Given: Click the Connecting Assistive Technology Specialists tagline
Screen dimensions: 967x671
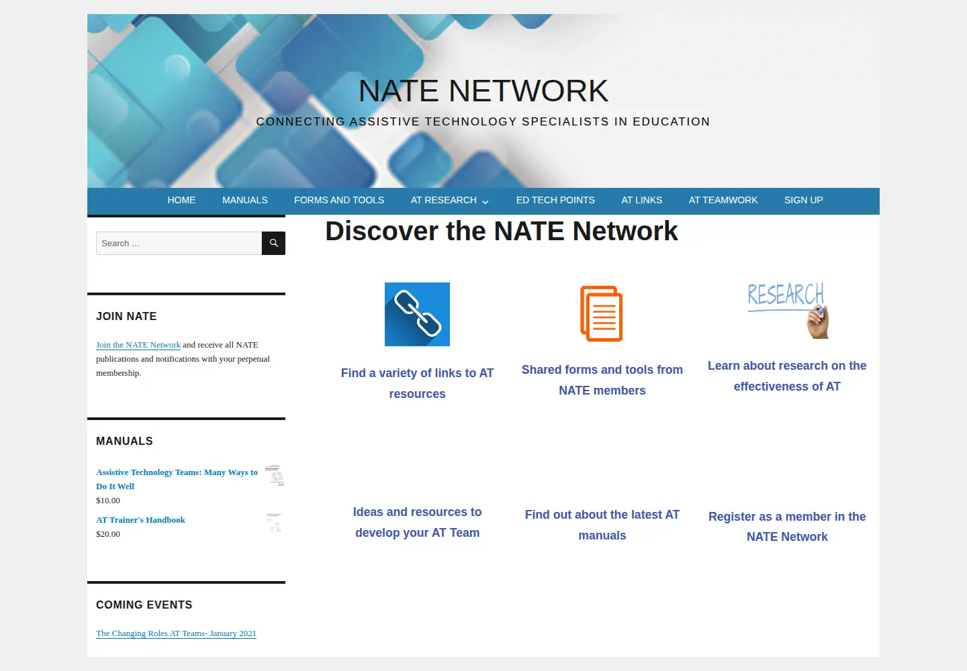Looking at the screenshot, I should tap(483, 121).
